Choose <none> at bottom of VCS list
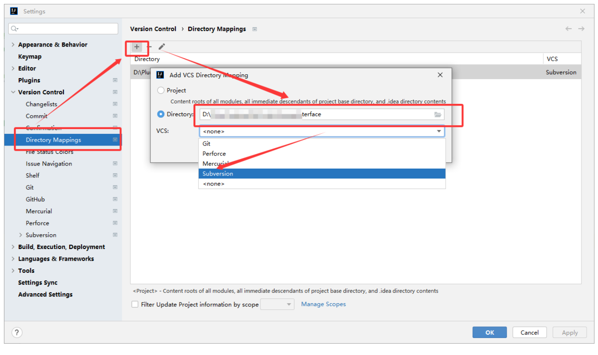The width and height of the screenshot is (598, 355). [x=322, y=183]
